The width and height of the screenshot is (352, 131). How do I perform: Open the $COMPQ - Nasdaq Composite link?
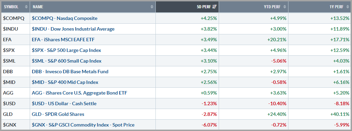(65, 18)
